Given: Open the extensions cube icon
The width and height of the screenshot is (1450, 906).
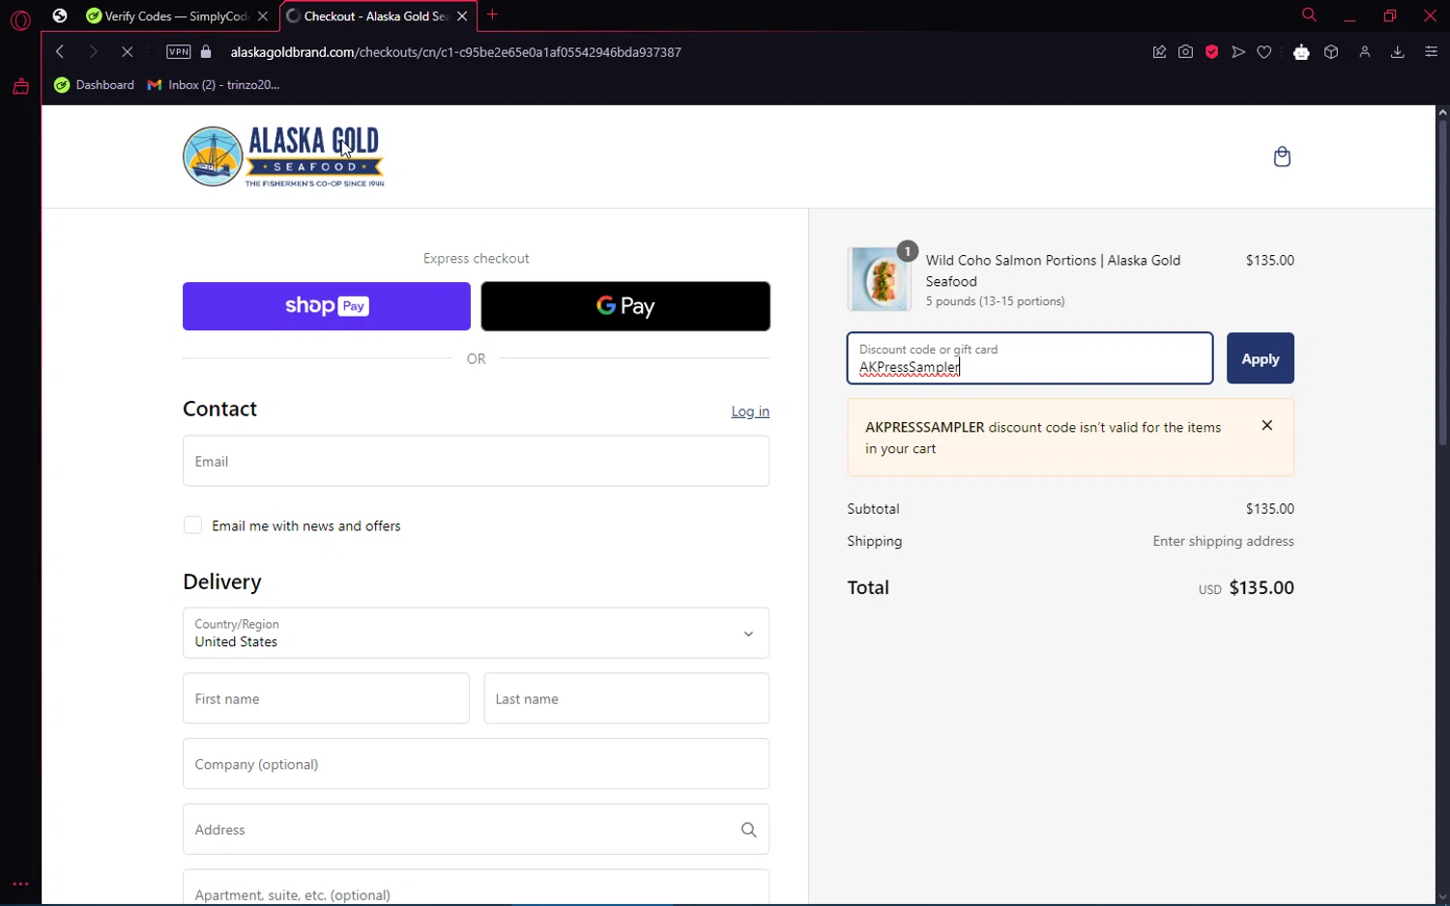Looking at the screenshot, I should pyautogui.click(x=1331, y=52).
